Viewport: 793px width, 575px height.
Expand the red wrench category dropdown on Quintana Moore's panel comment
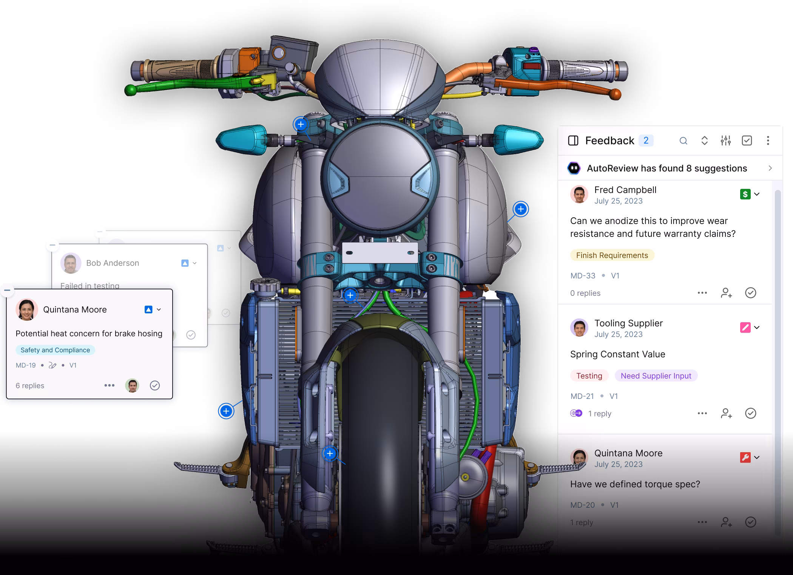pyautogui.click(x=756, y=458)
